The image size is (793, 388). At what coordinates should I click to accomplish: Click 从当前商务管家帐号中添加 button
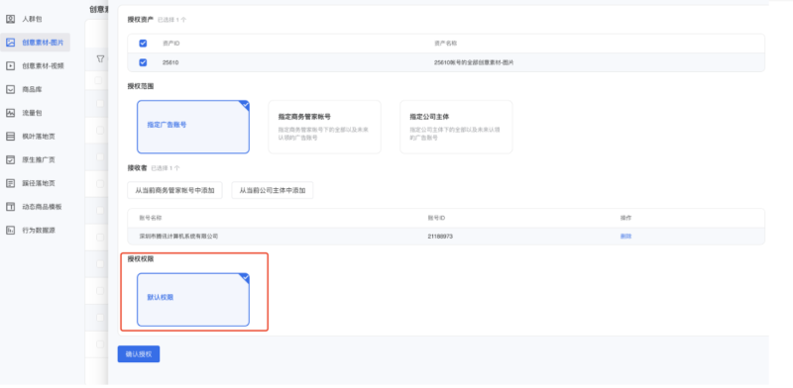point(175,190)
